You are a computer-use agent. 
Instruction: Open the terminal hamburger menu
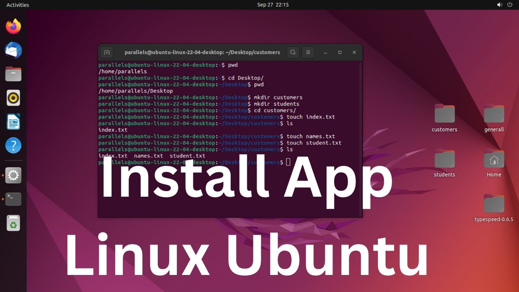(x=308, y=52)
